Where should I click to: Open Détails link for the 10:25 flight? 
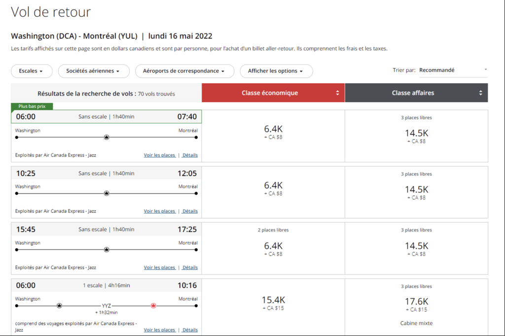[190, 211]
